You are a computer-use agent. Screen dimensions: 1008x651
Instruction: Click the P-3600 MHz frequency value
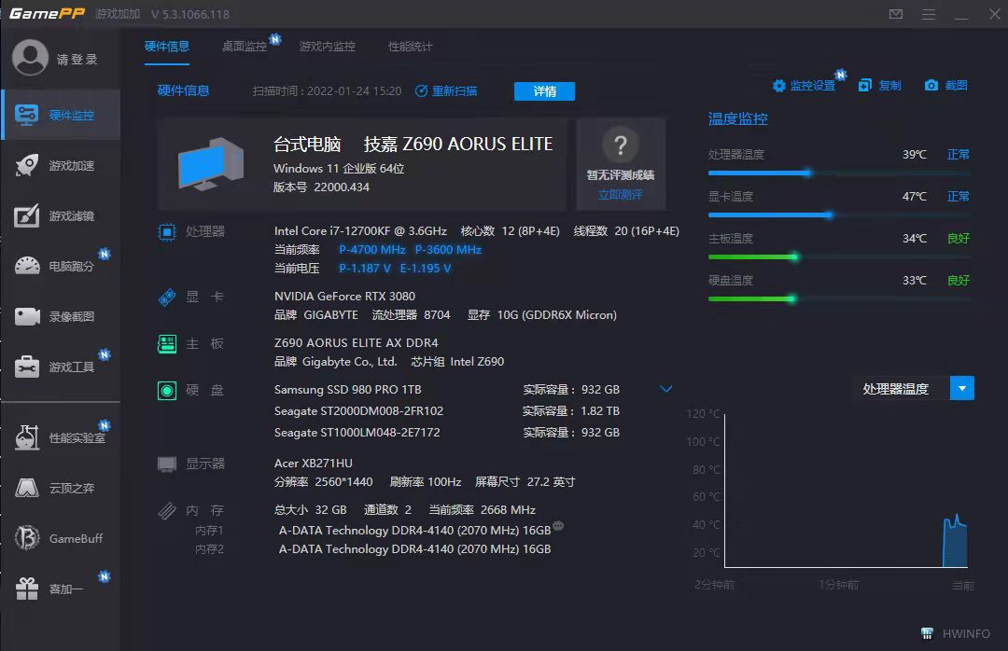click(x=448, y=249)
